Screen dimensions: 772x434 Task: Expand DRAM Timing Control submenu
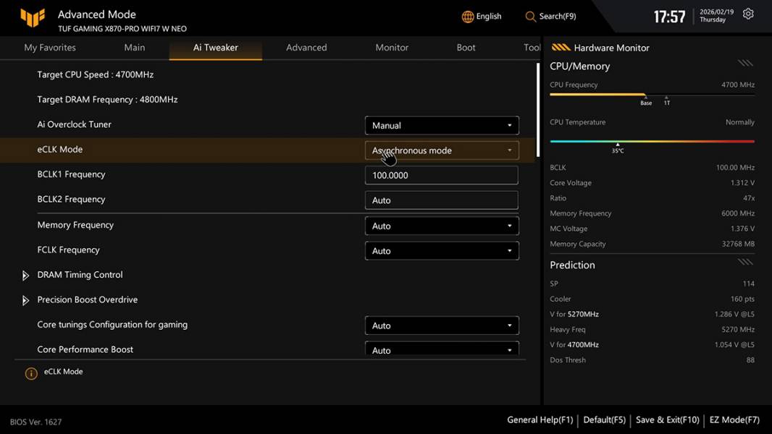point(26,276)
